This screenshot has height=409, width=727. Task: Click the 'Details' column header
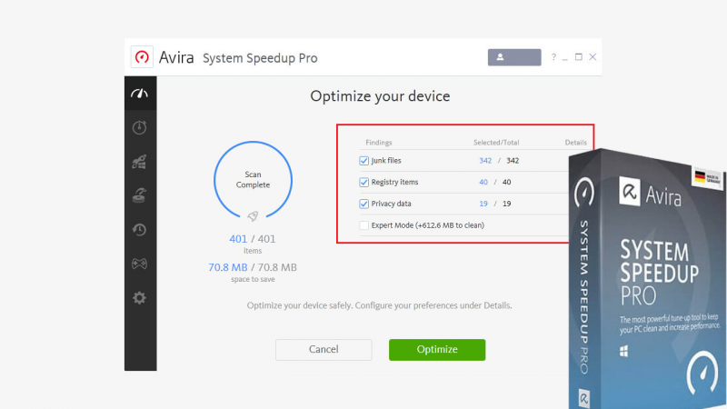click(575, 143)
